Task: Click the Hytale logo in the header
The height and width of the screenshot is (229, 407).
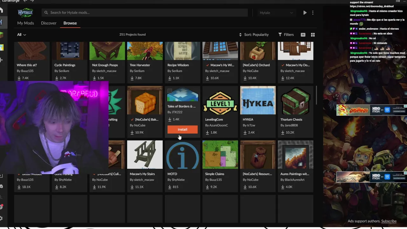Action: click(25, 13)
